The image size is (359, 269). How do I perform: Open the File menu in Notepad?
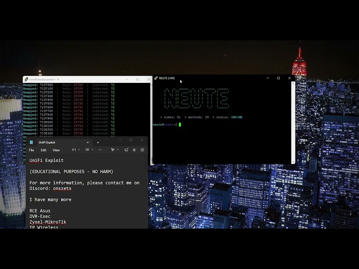tap(31, 150)
